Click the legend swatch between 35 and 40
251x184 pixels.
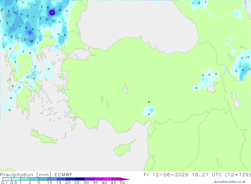tap(98, 179)
